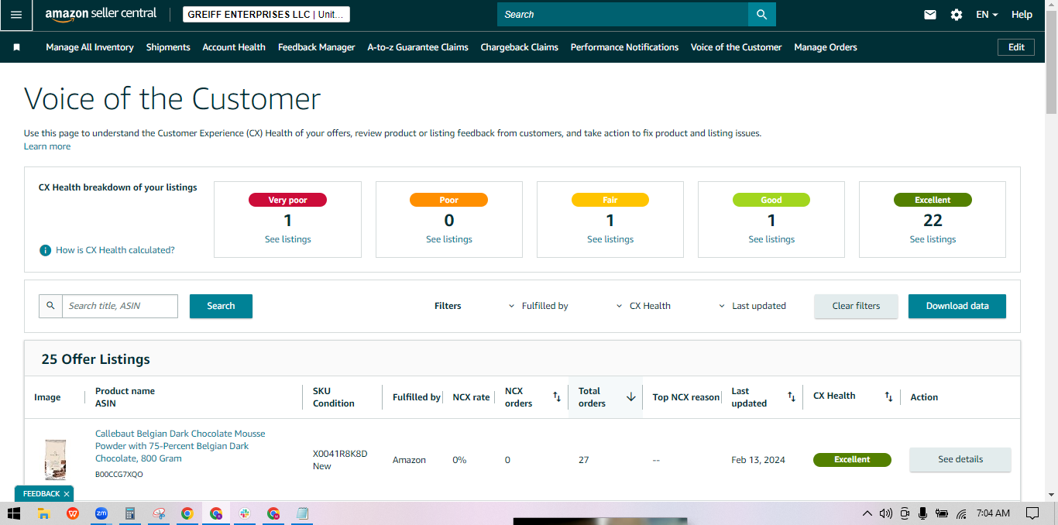1058x525 pixels.
Task: See listings under Very poor
Action: coord(288,239)
